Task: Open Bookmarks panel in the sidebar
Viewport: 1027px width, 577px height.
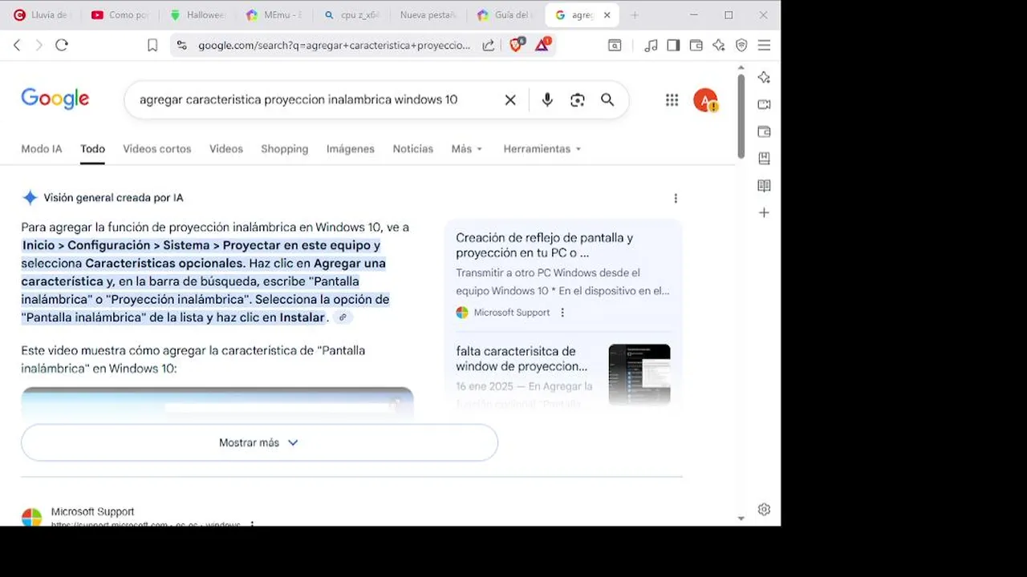Action: pos(764,159)
